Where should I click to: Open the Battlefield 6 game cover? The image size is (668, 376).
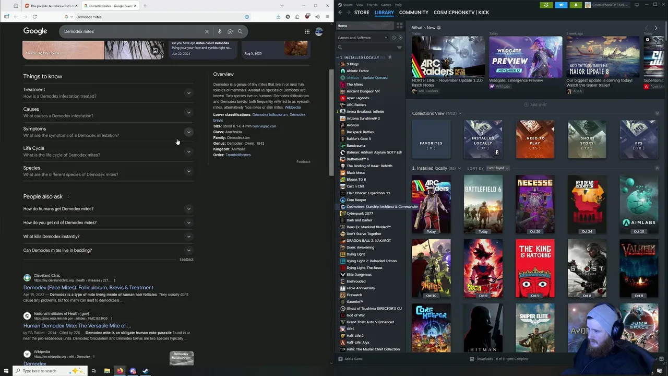pyautogui.click(x=483, y=204)
